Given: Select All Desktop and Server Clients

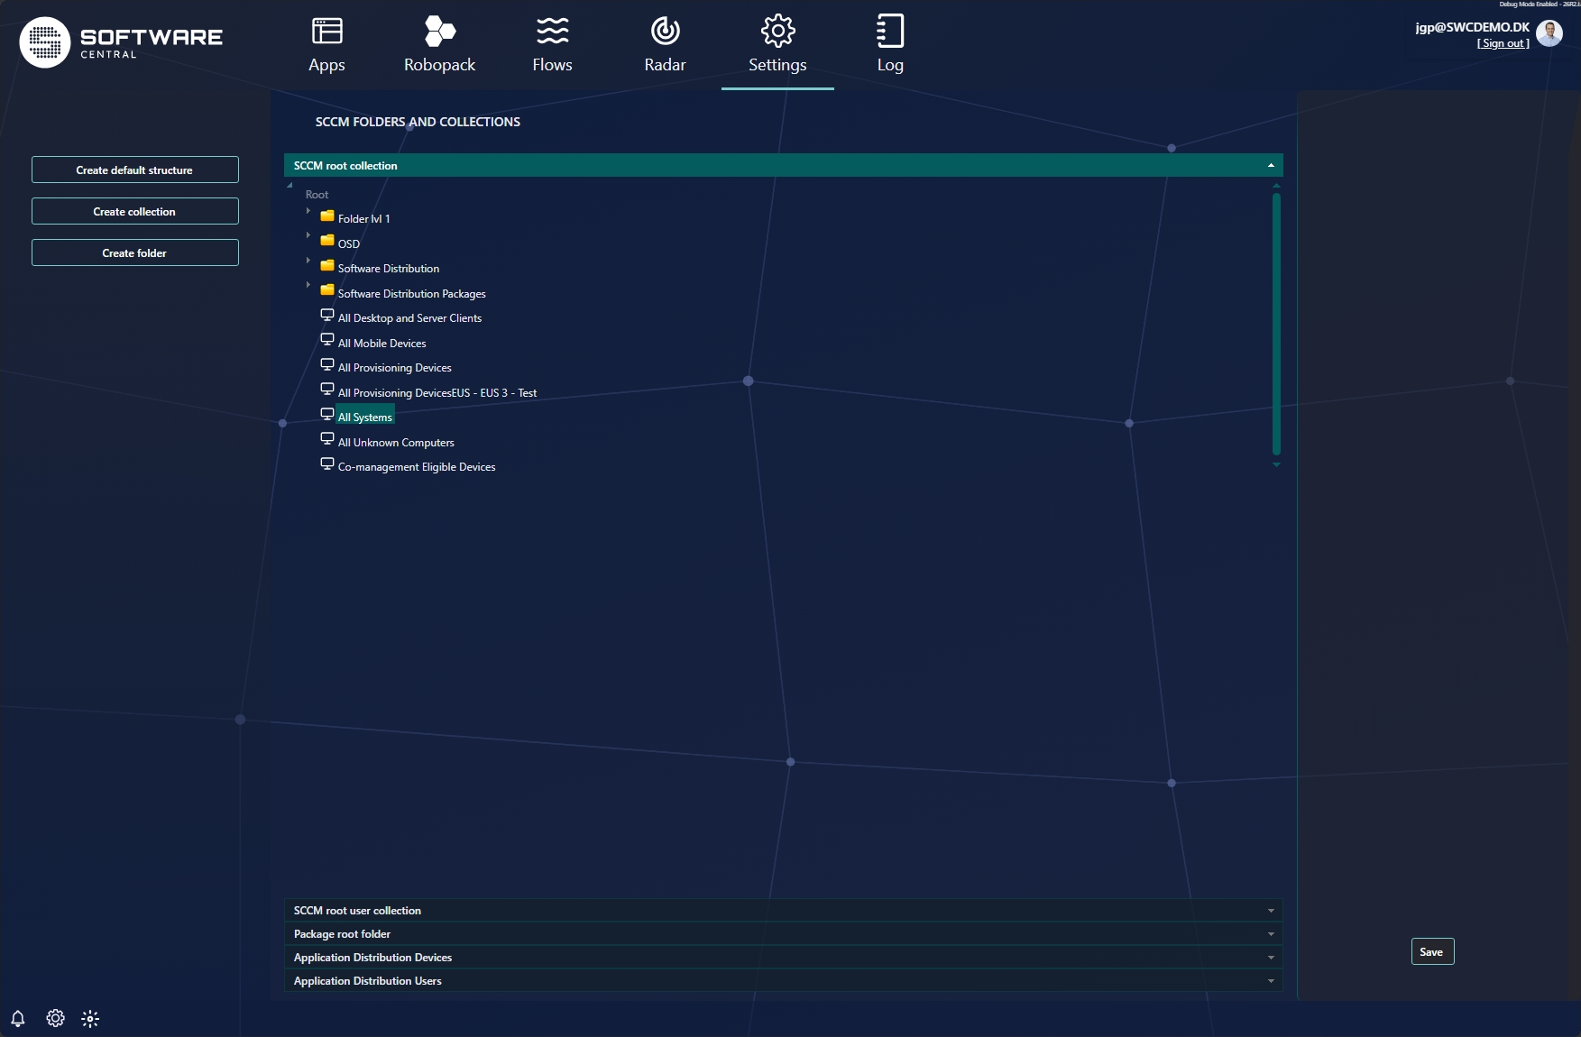Looking at the screenshot, I should pyautogui.click(x=409, y=318).
